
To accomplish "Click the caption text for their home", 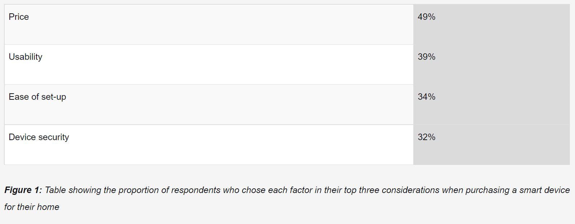I will coord(32,207).
